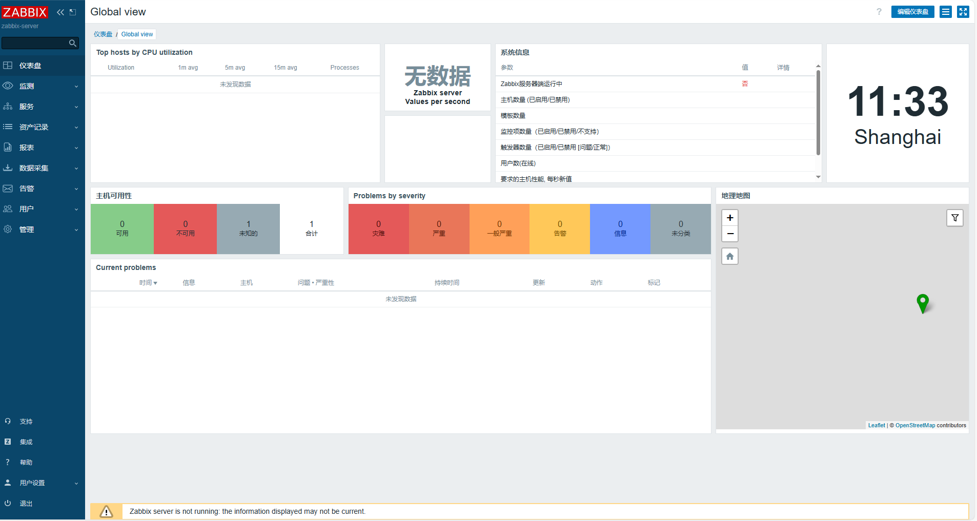Click the Shanghai clock widget
This screenshot has width=977, height=521.
tap(898, 113)
